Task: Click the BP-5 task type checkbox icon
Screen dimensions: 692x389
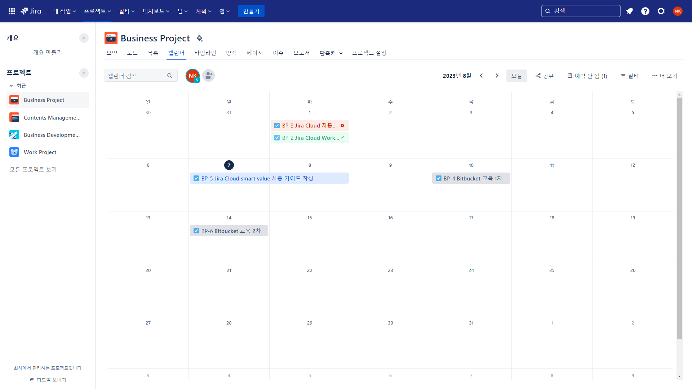Action: tap(196, 178)
